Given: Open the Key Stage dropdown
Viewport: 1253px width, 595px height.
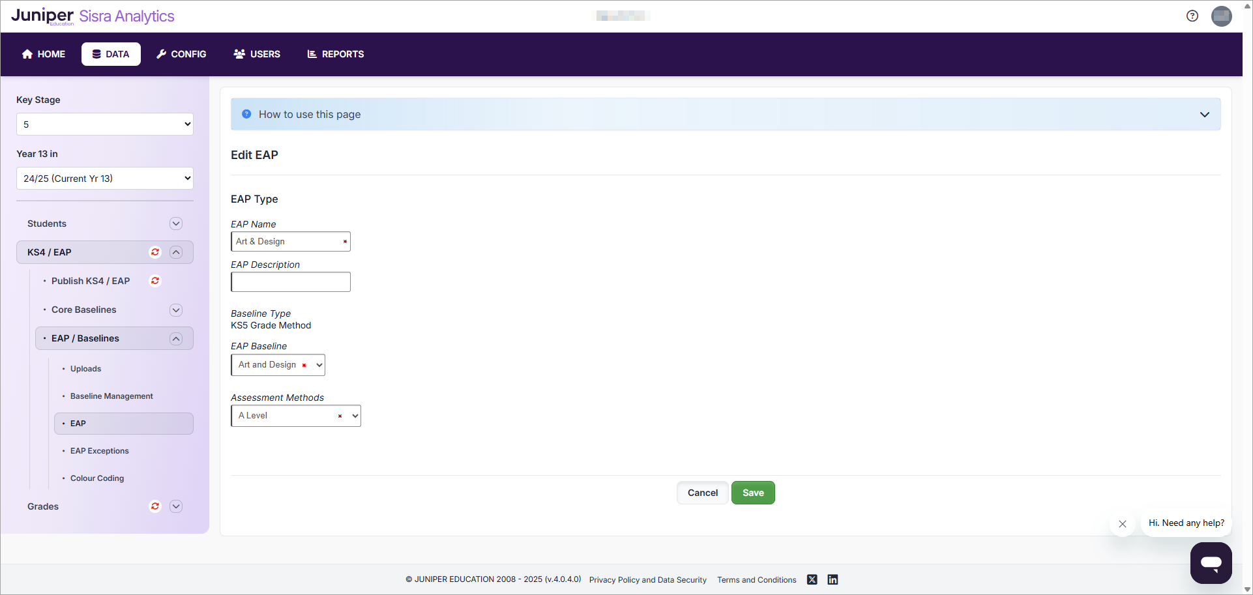Looking at the screenshot, I should click(x=105, y=124).
